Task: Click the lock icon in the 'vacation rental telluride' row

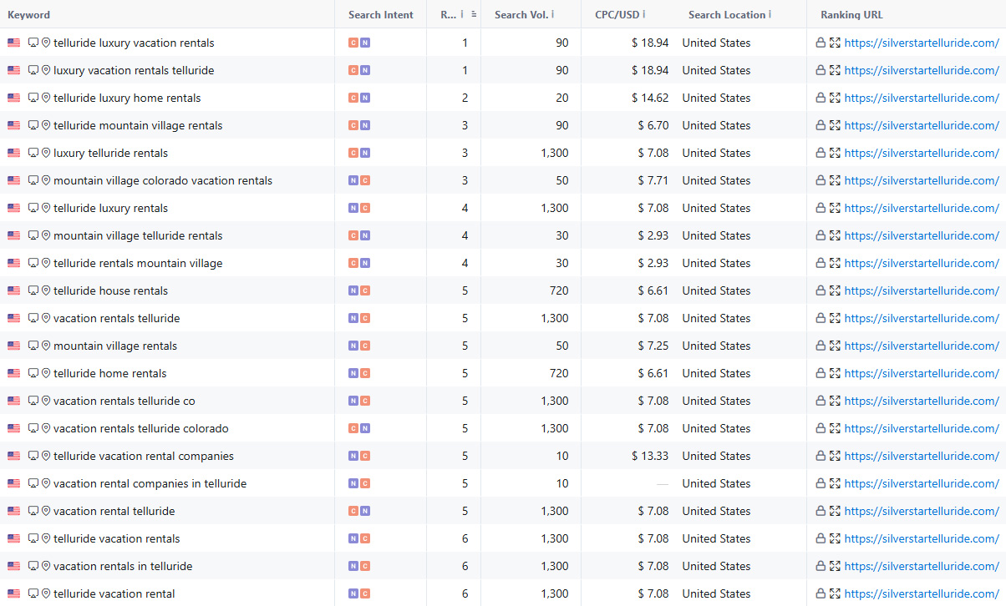Action: click(x=821, y=511)
